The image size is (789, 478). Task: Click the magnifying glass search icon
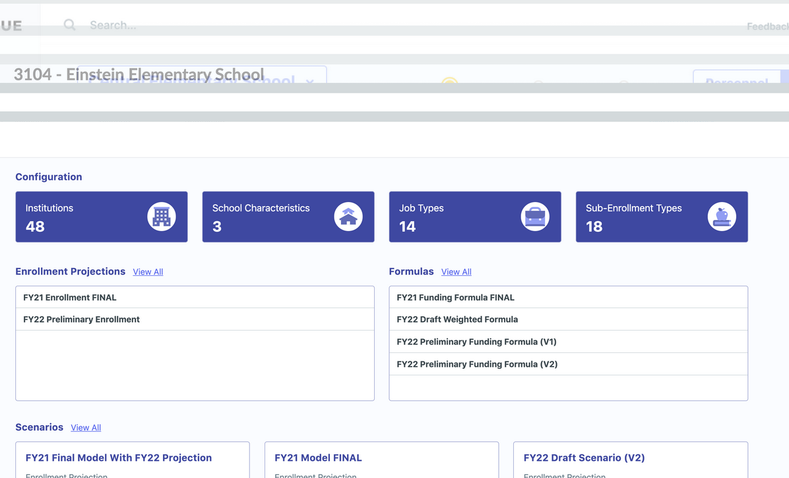(69, 25)
